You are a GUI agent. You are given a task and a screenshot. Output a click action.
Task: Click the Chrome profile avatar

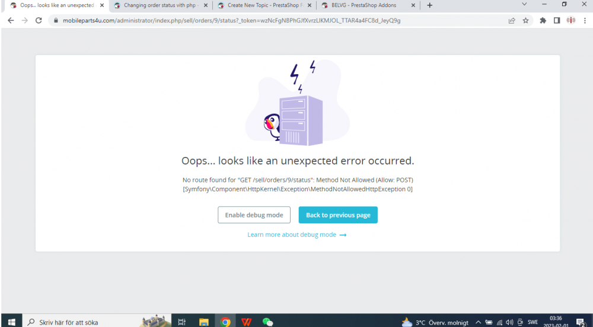tap(570, 20)
